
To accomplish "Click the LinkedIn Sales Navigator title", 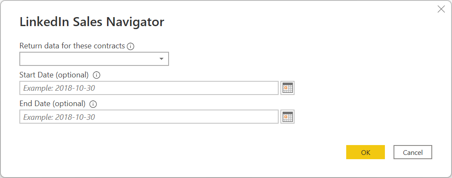I will point(92,22).
